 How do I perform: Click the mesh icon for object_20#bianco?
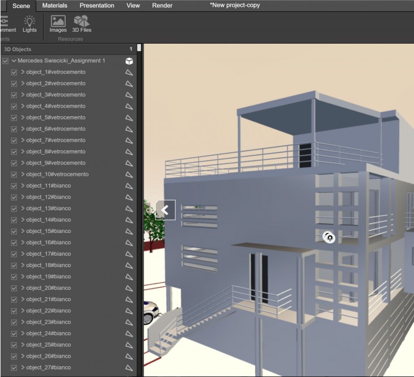pos(129,288)
